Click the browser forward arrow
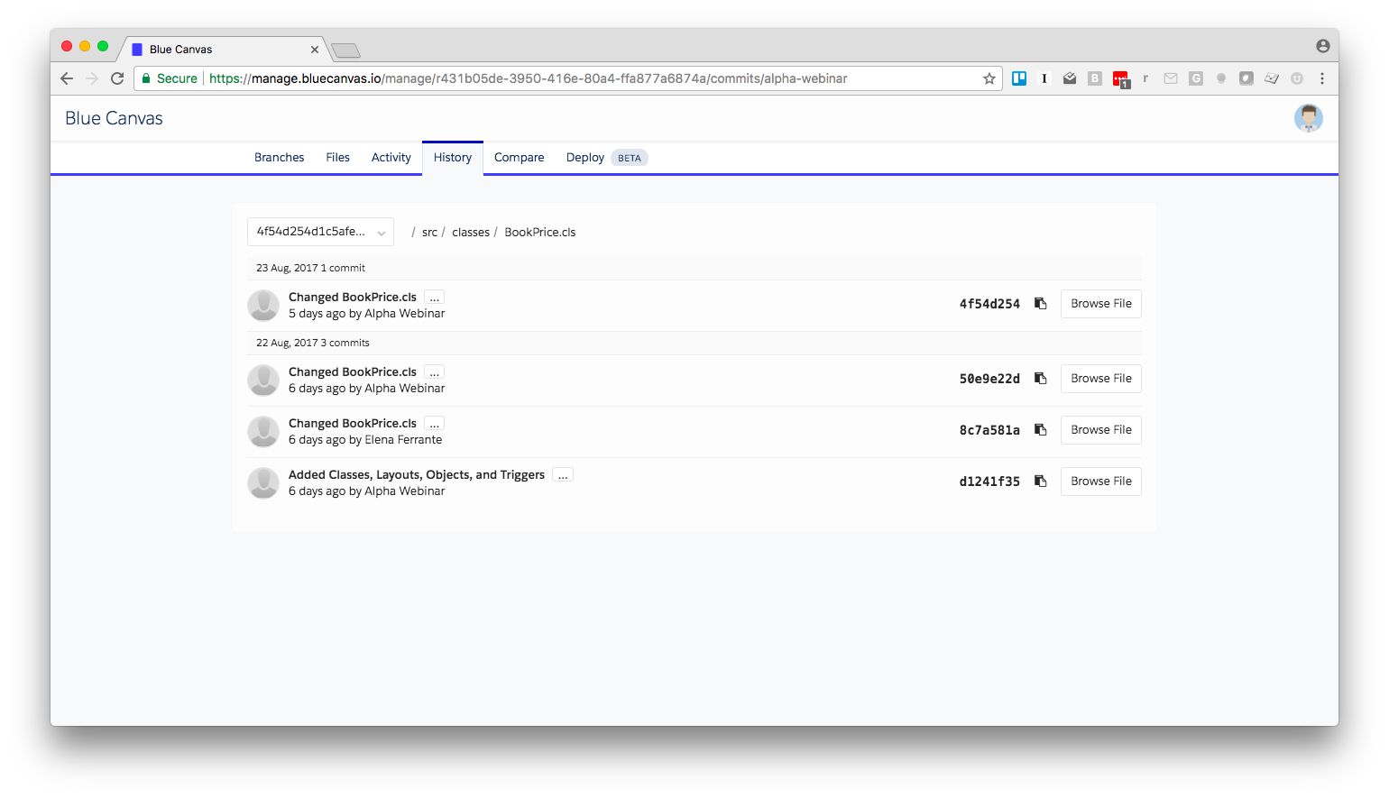Image resolution: width=1389 pixels, height=798 pixels. 92,78
